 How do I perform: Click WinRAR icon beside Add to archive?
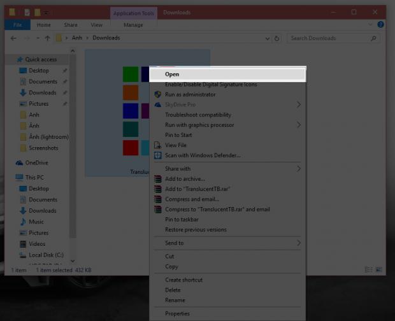point(158,179)
